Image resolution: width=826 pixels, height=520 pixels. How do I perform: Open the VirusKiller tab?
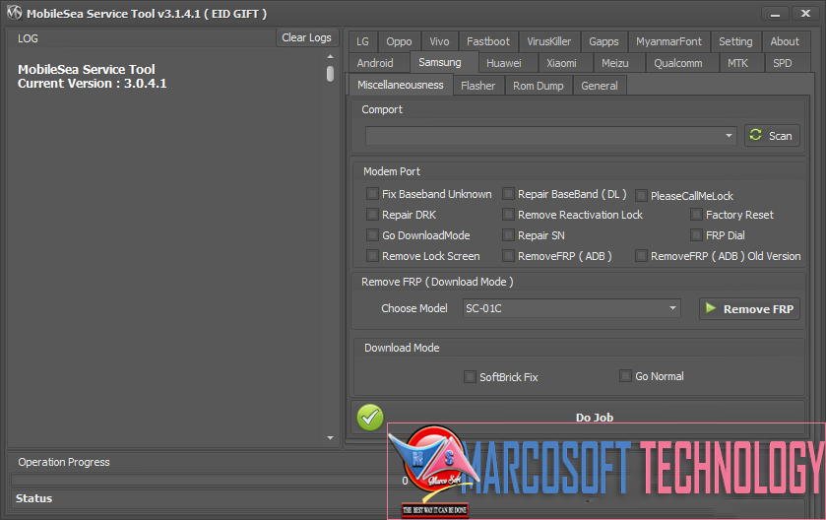(549, 41)
